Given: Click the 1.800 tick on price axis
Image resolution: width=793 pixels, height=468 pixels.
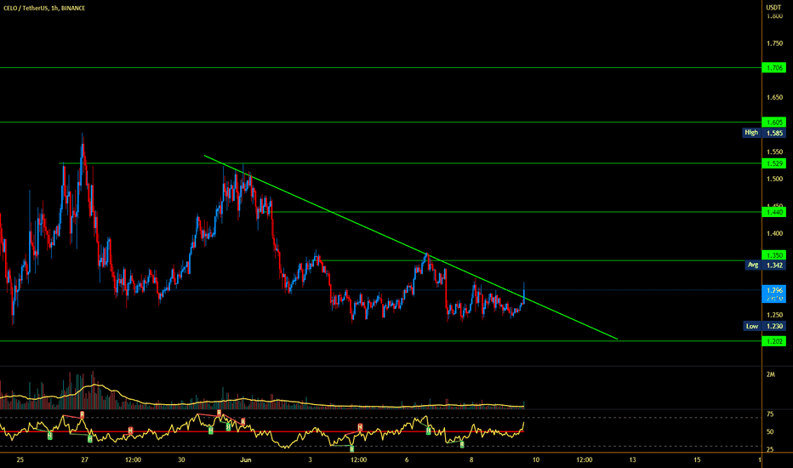Looking at the screenshot, I should click(774, 16).
